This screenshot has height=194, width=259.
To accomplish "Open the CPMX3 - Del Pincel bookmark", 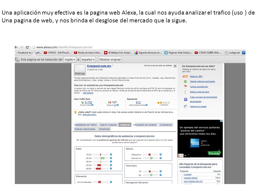I will (57, 53).
